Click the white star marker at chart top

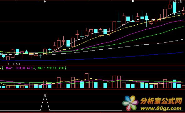pos(133,1)
